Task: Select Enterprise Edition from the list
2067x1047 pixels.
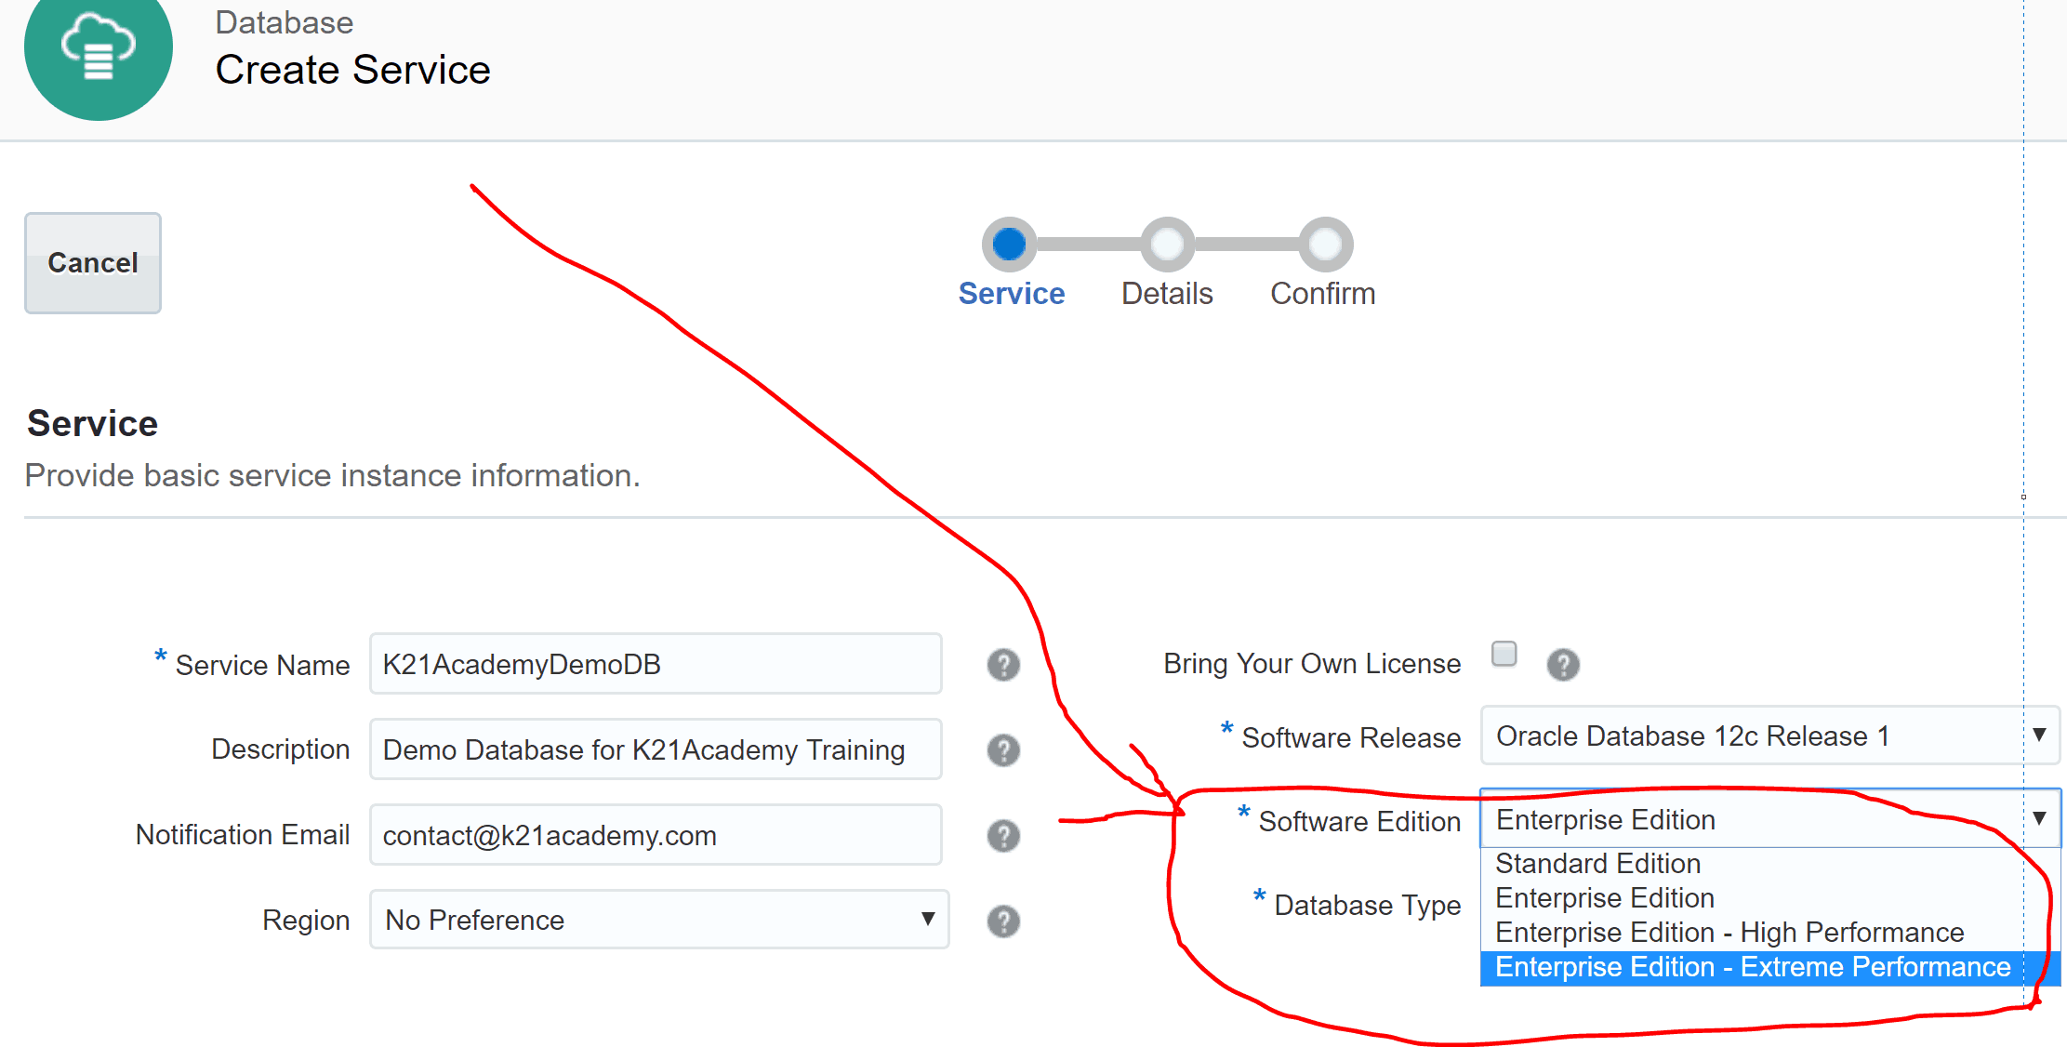Action: (1605, 898)
